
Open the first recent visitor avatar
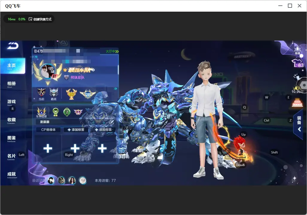(x=51, y=180)
